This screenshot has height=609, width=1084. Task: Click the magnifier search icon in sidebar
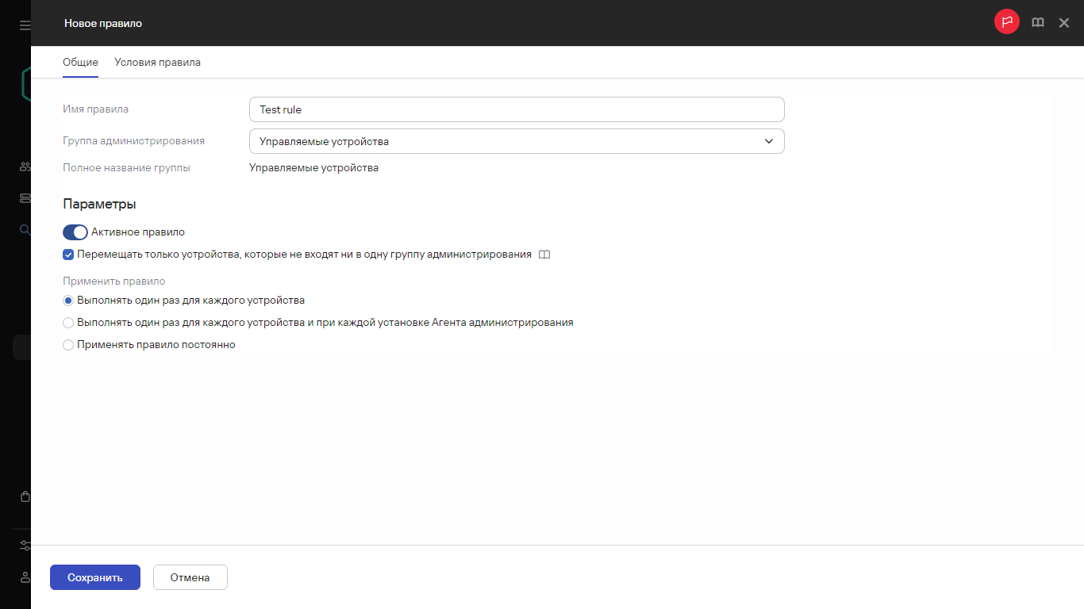coord(25,230)
